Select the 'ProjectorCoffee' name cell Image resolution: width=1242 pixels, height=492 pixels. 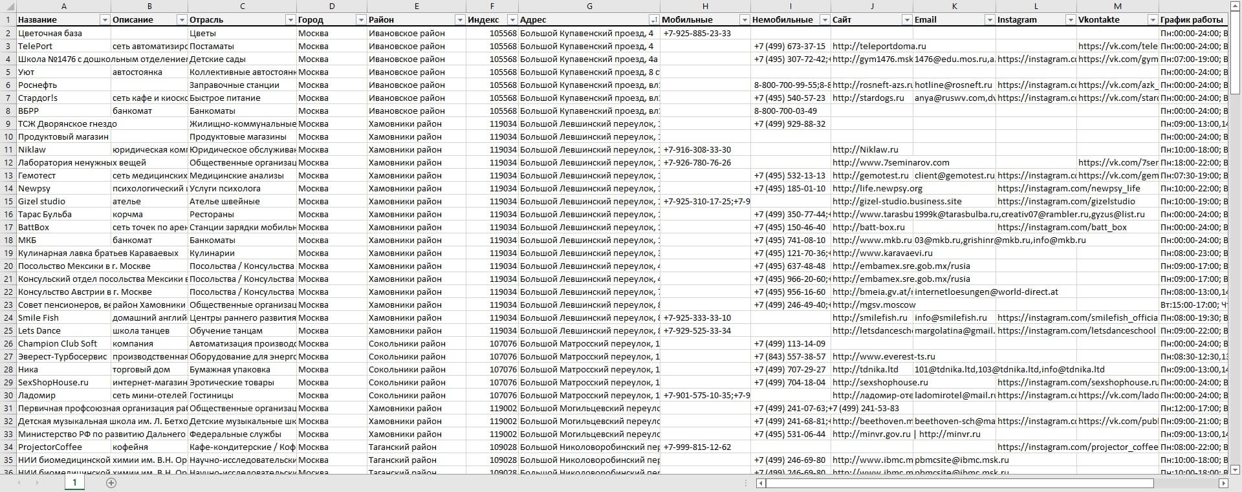click(63, 447)
